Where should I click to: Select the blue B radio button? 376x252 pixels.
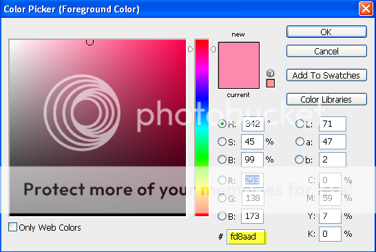[222, 216]
